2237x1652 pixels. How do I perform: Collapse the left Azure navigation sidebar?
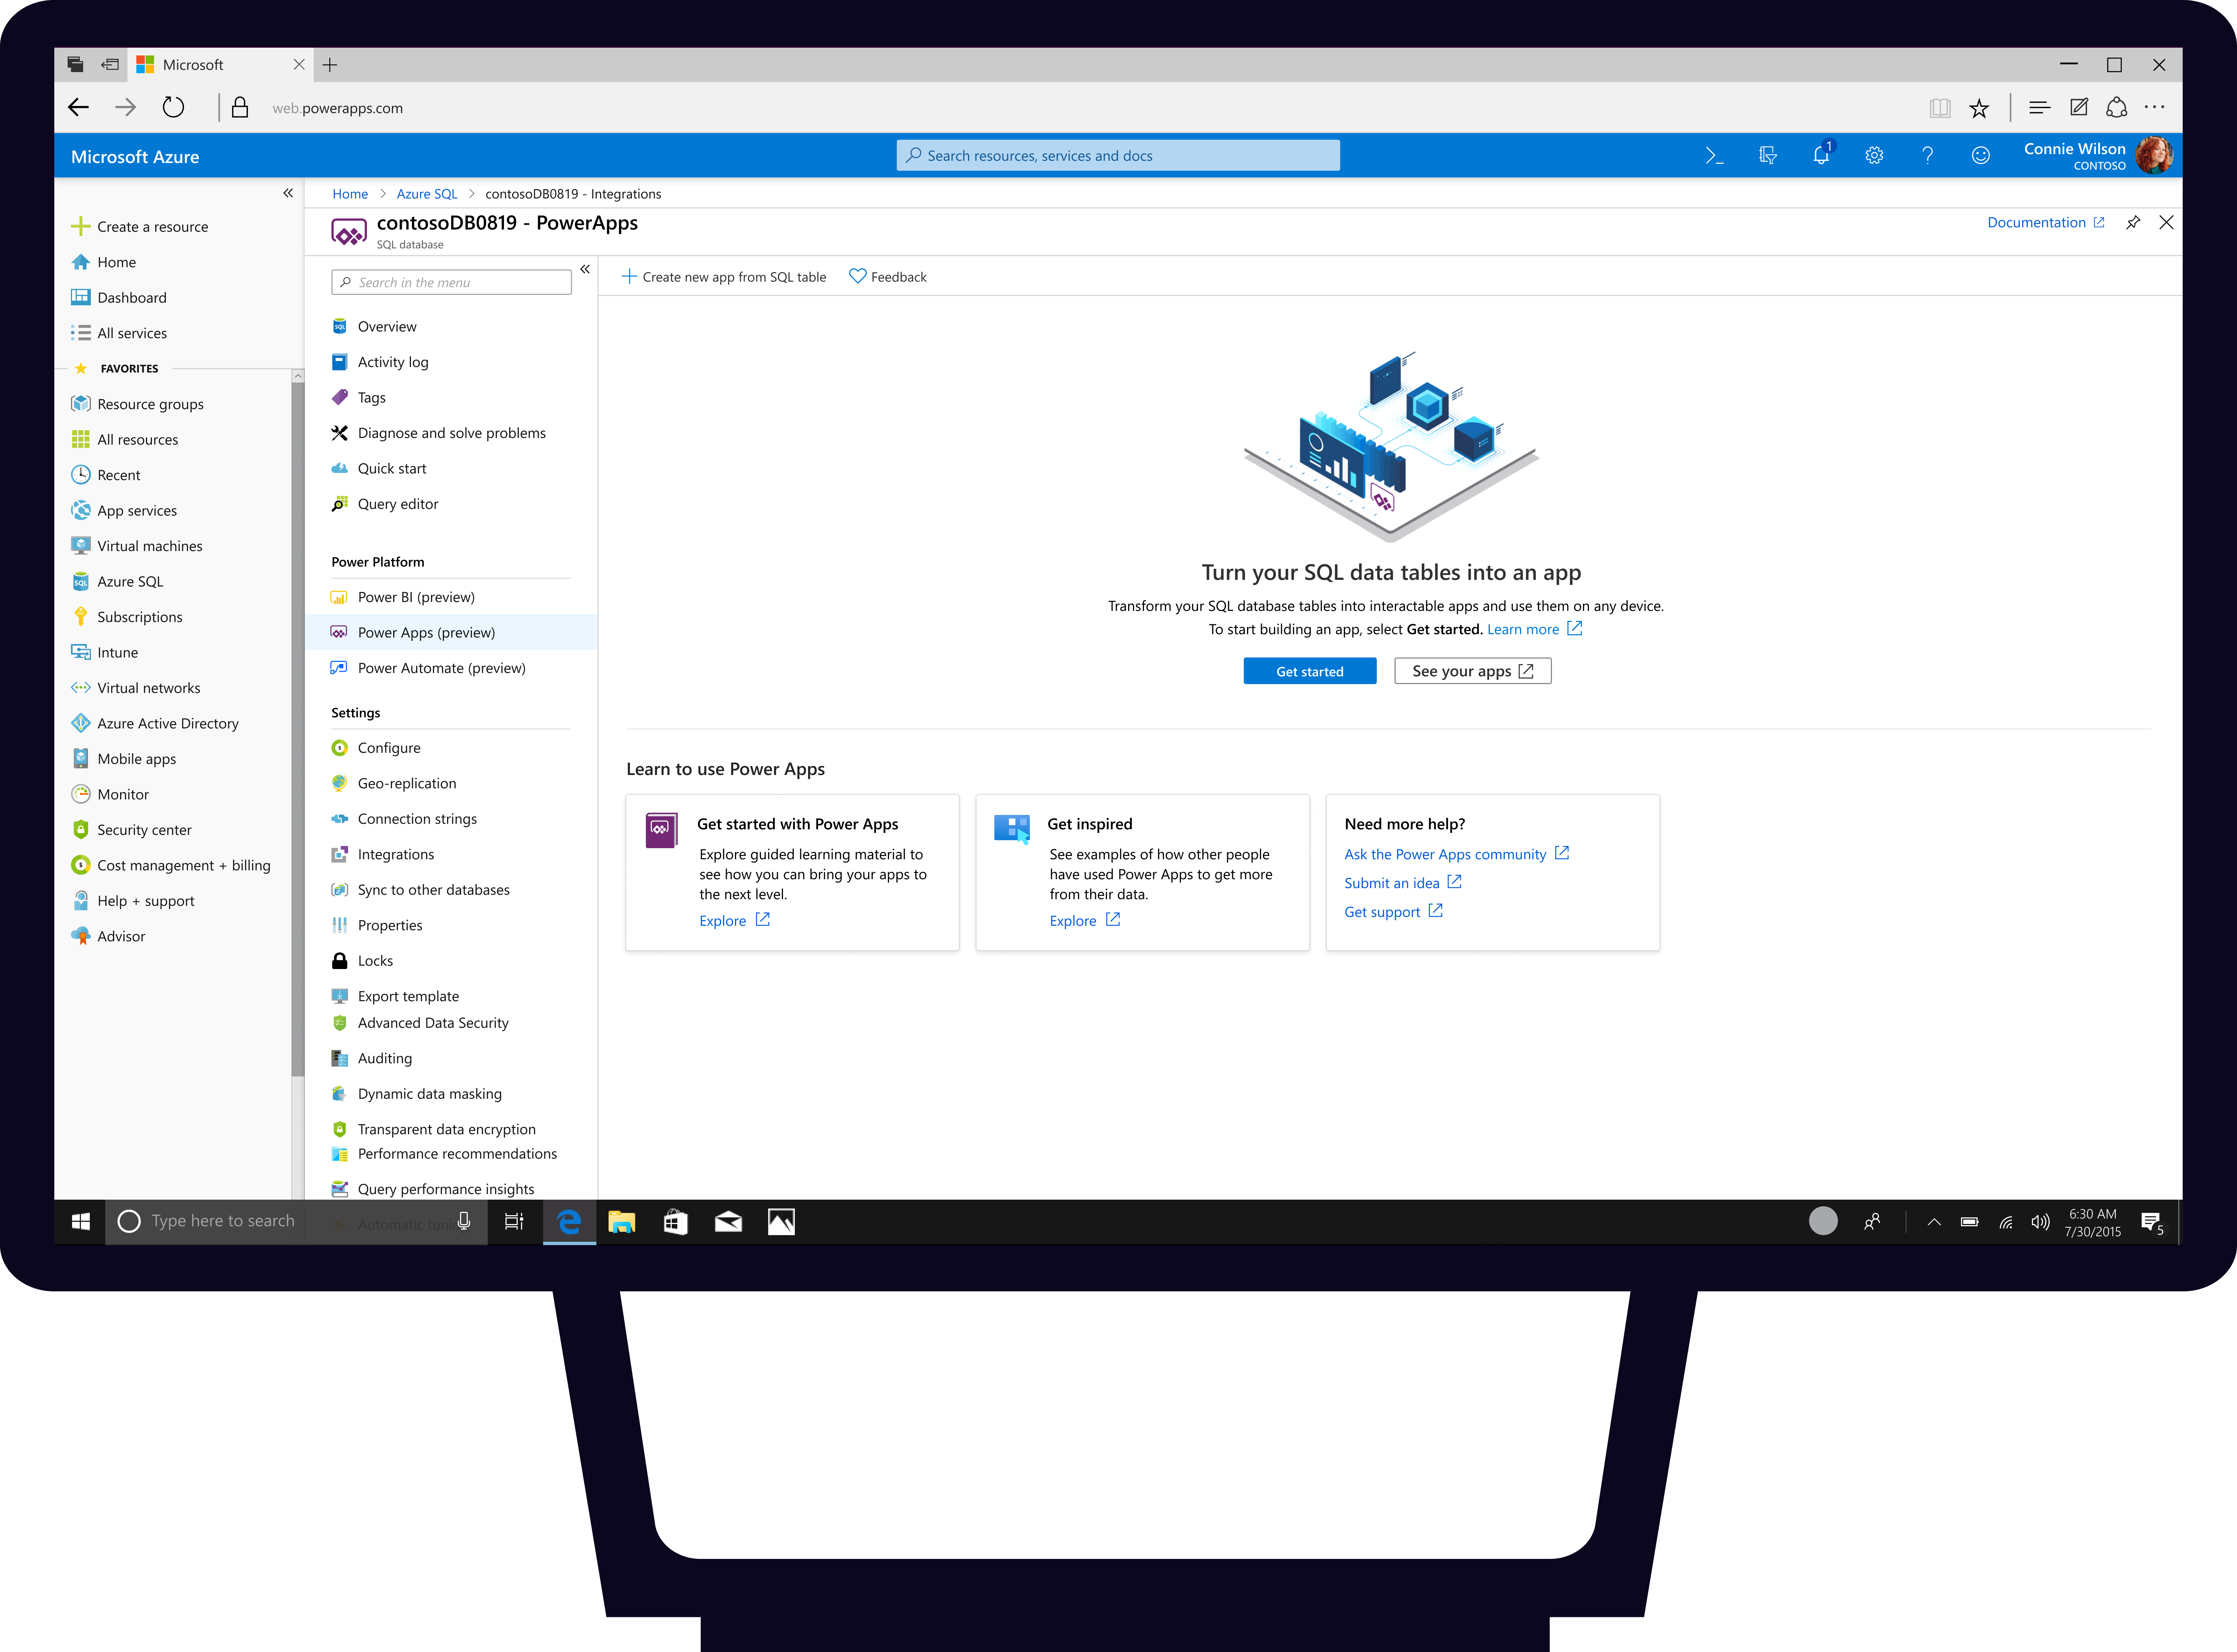point(288,193)
